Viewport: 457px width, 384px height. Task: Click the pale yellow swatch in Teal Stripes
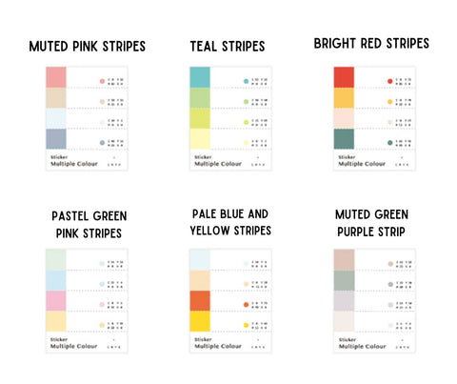(x=200, y=139)
